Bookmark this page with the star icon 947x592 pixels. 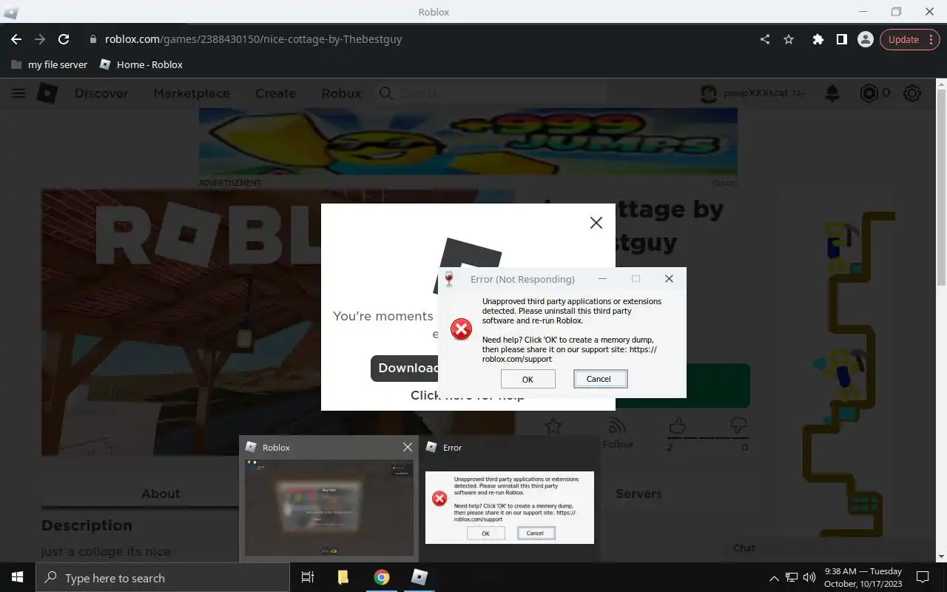click(789, 39)
